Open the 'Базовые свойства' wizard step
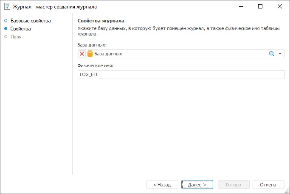 point(31,21)
